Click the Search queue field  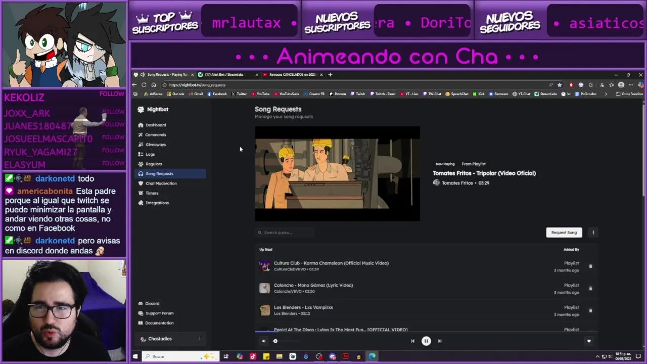coord(285,233)
